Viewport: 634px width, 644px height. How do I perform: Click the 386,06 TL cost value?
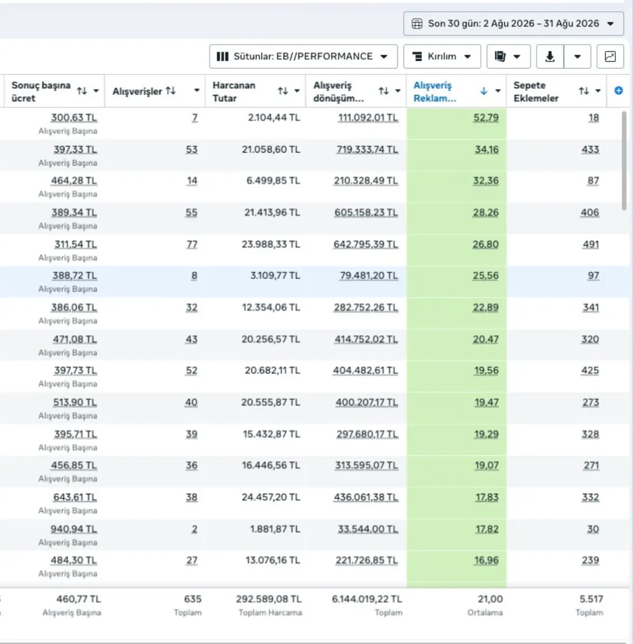74,308
